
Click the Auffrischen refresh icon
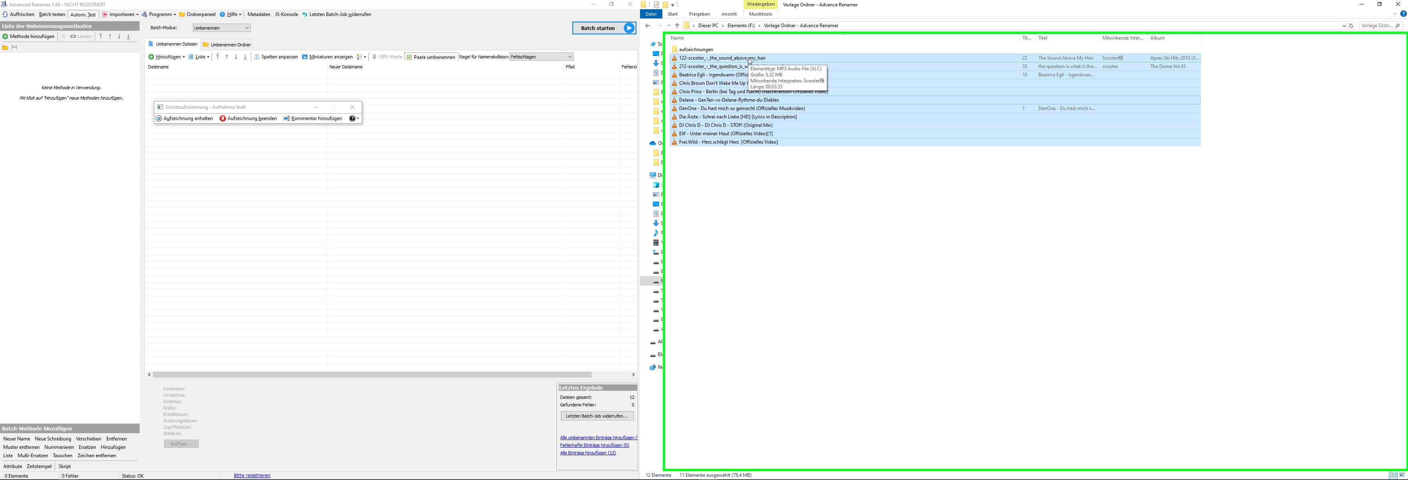[x=5, y=15]
